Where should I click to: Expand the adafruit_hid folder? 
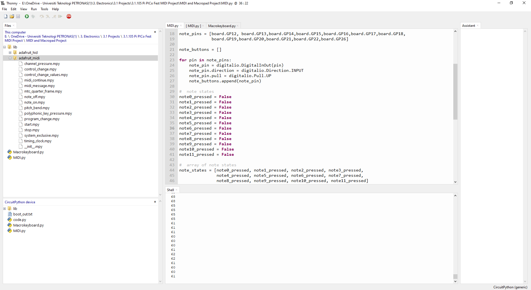pos(10,52)
